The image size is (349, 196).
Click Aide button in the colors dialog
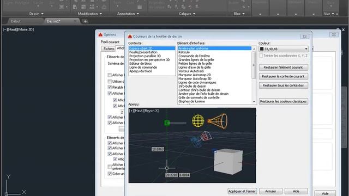296,191
